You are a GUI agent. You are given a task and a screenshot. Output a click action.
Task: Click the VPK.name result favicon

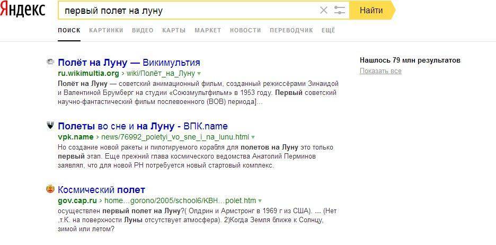click(x=50, y=126)
